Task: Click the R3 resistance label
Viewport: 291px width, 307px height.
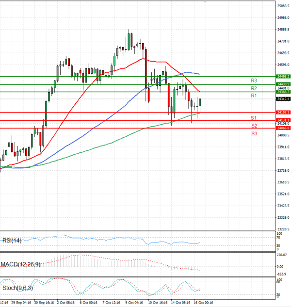Action: pyautogui.click(x=253, y=81)
